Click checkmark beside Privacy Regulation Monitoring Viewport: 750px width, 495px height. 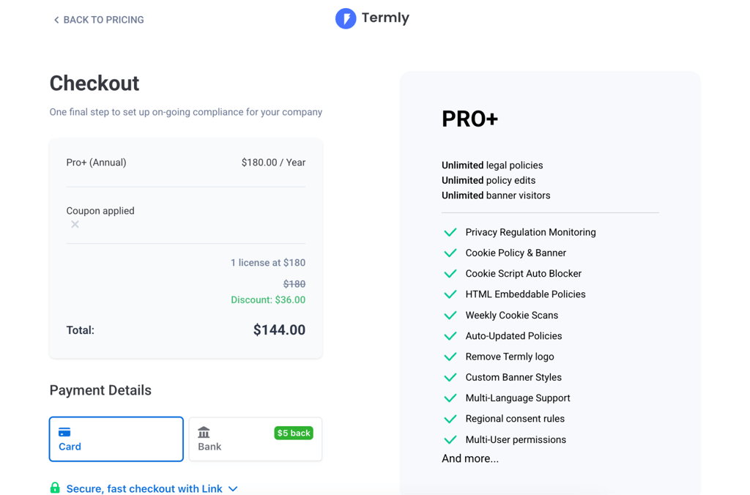coord(450,232)
